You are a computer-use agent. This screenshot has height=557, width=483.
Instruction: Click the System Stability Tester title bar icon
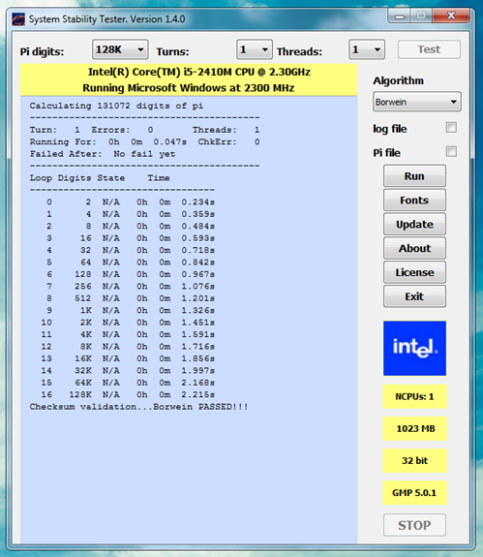click(x=18, y=19)
